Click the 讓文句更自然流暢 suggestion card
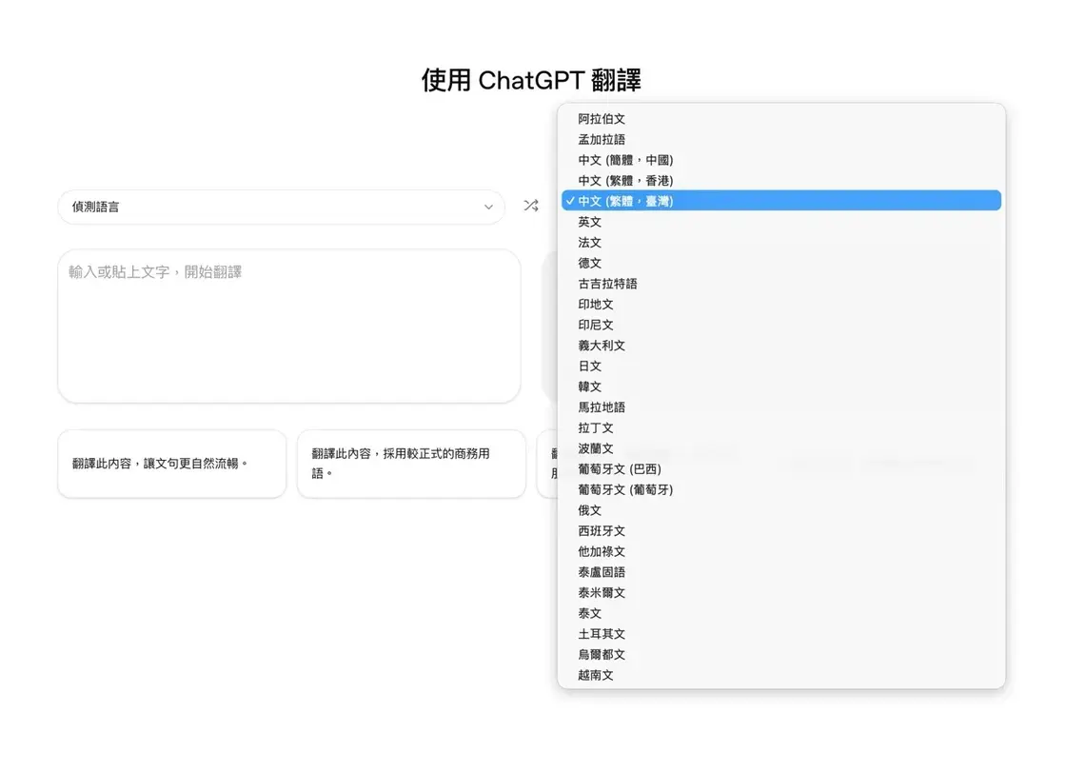The image size is (1066, 773). tap(172, 464)
